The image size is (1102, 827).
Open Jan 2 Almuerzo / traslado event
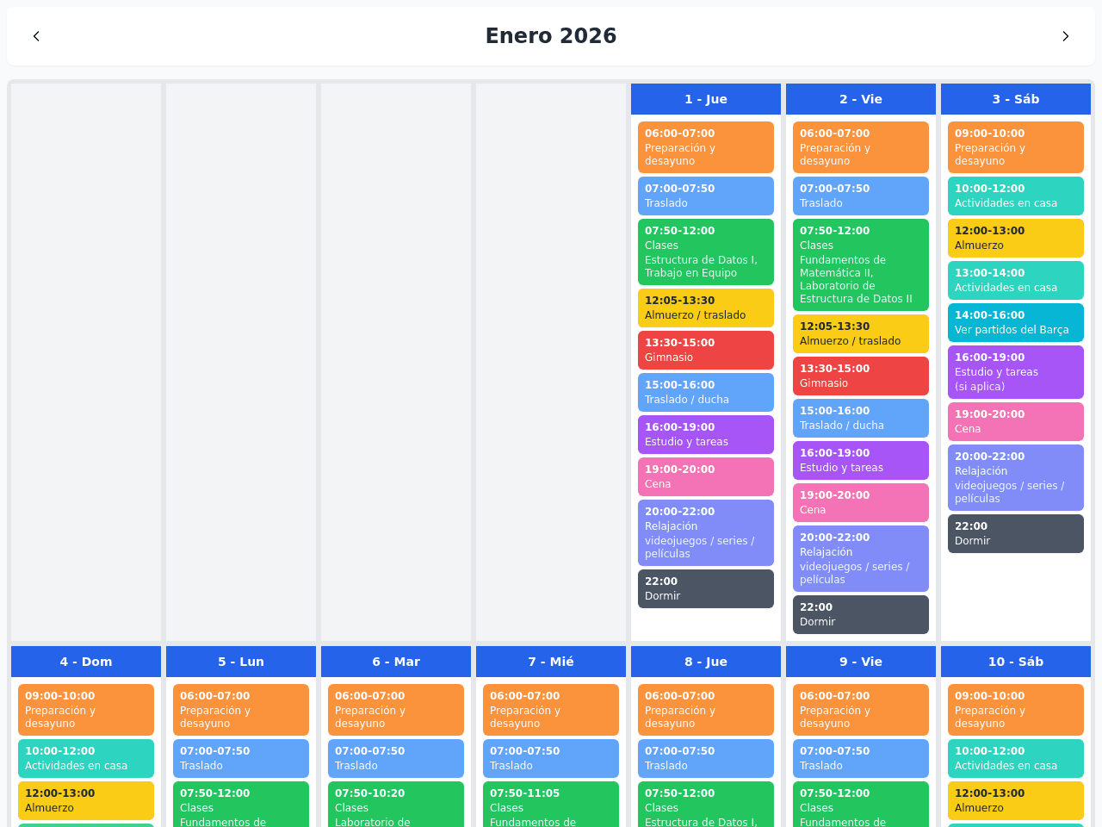coord(861,333)
